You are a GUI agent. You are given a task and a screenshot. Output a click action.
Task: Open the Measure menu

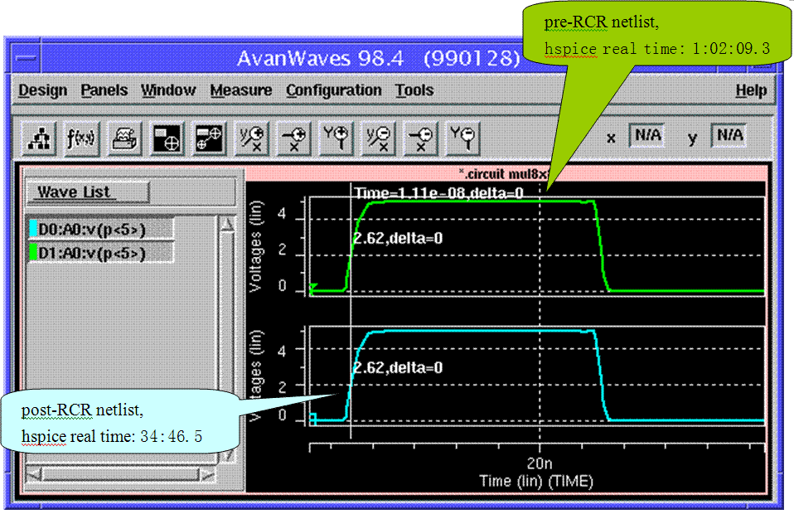click(241, 90)
